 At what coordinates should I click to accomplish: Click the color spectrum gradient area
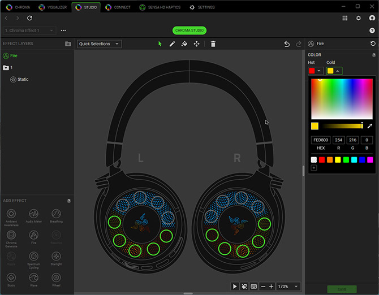(342, 99)
